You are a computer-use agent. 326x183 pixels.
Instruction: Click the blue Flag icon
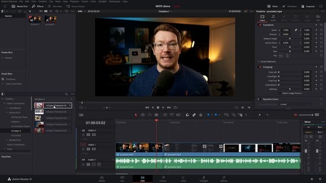208,115
